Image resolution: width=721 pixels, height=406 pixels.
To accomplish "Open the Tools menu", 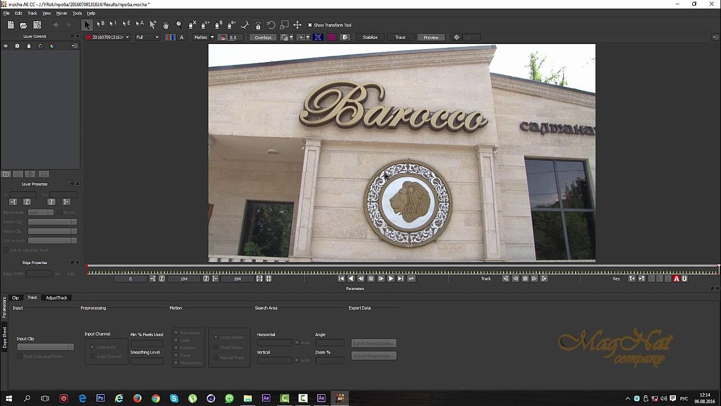I will [x=77, y=13].
